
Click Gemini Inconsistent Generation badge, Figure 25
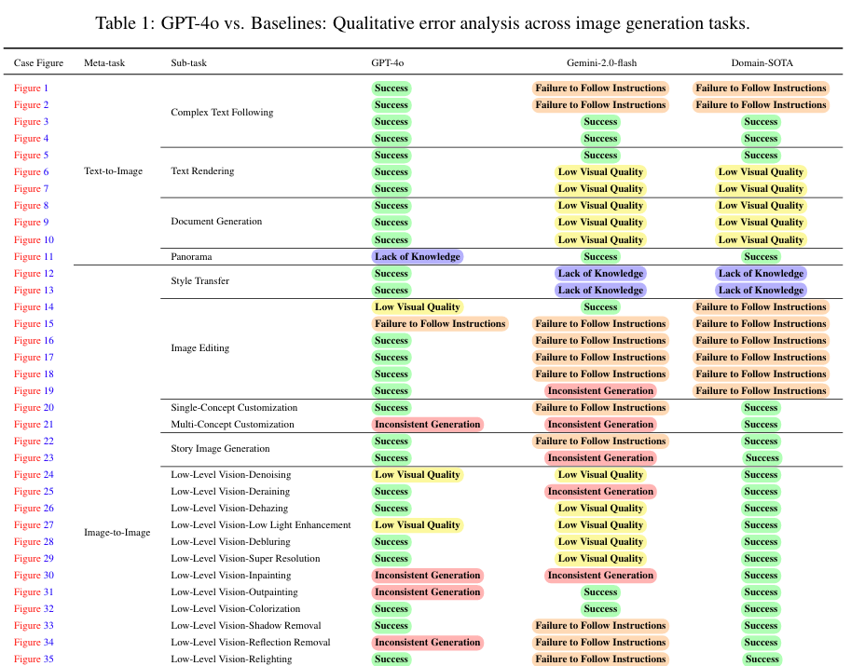(x=601, y=492)
